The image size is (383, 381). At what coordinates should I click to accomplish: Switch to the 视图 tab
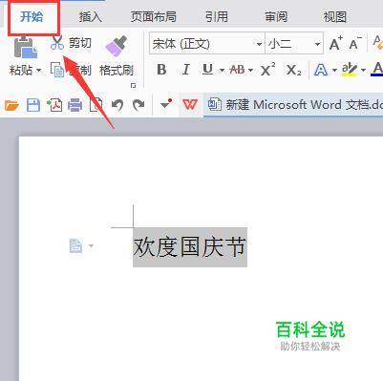pyautogui.click(x=335, y=17)
